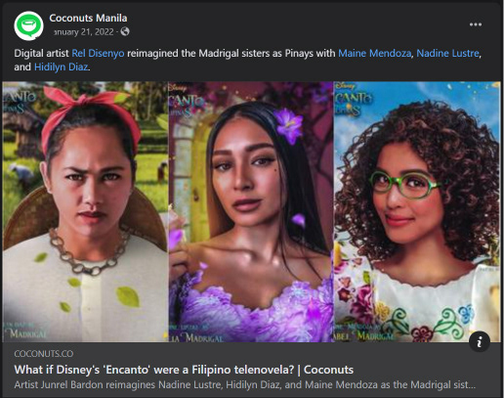The image size is (504, 398).
Task: Open the red headband woman portrait
Action: (85, 211)
